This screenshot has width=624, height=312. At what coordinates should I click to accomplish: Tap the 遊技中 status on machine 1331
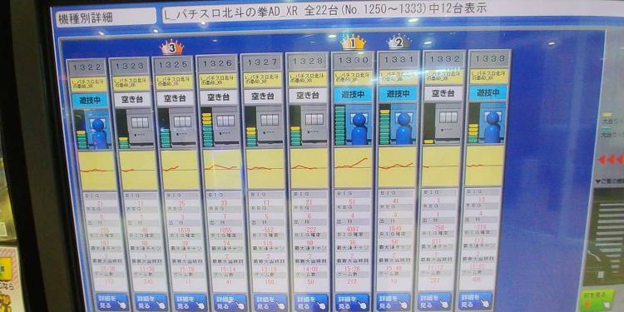tap(399, 94)
